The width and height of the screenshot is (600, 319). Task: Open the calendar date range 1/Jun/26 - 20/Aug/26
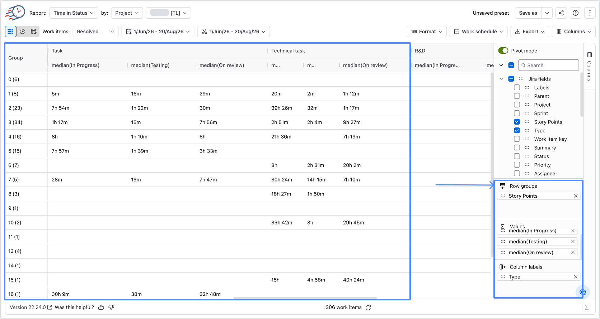[158, 32]
